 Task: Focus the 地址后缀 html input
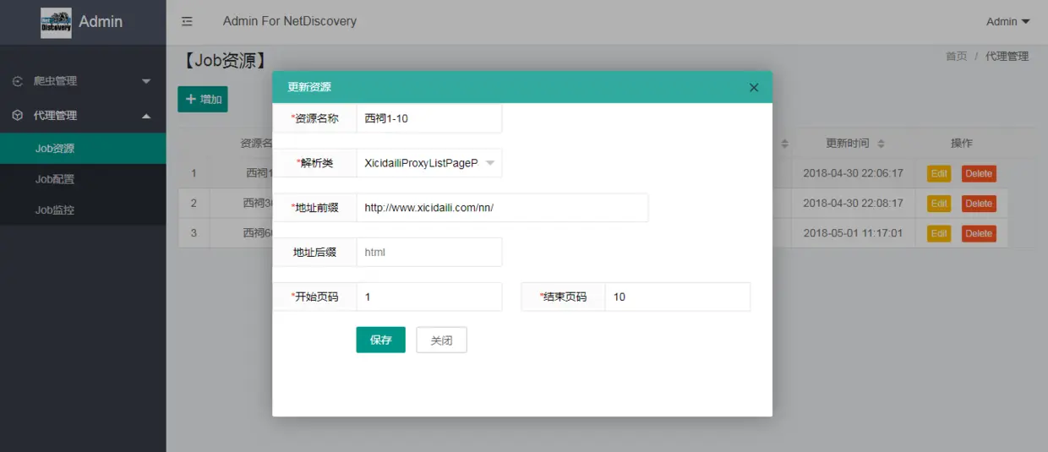tap(429, 252)
